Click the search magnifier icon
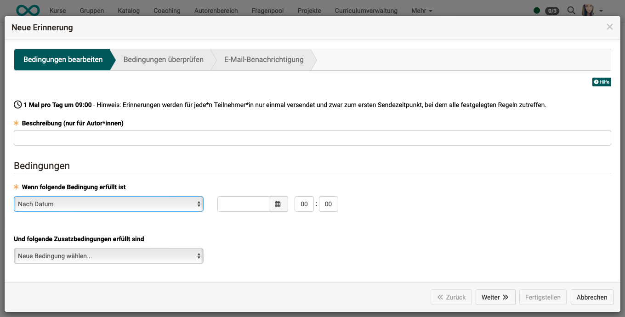The image size is (625, 317). [x=571, y=10]
